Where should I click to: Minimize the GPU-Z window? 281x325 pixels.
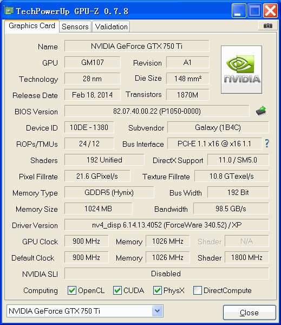tap(239, 10)
